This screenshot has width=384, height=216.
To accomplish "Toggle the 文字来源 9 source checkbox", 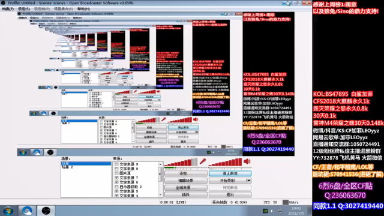I will coord(116,164).
